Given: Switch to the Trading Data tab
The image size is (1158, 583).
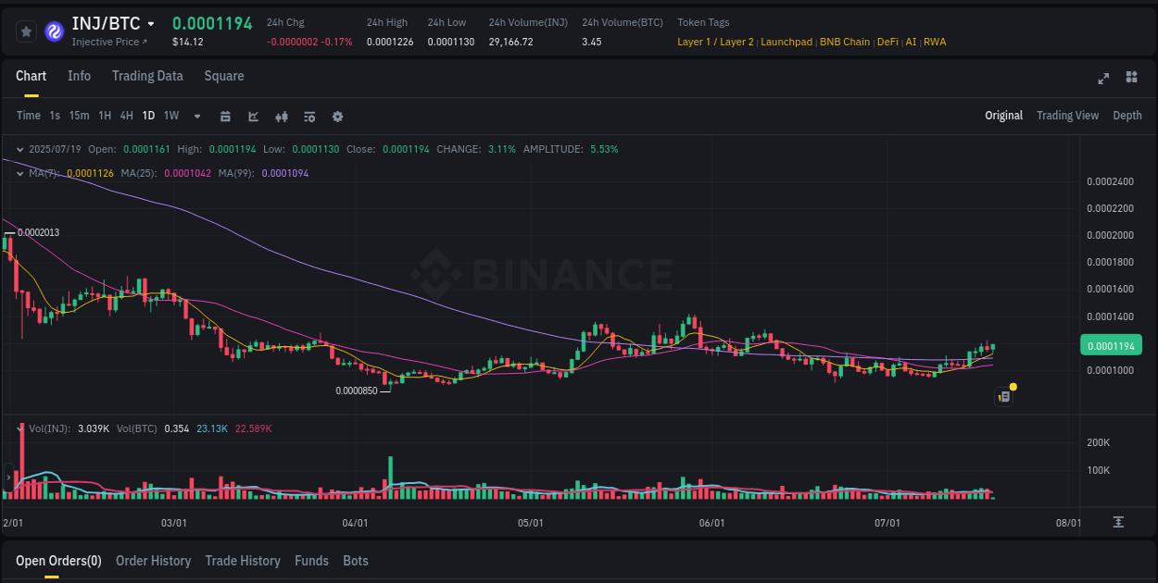Looking at the screenshot, I should [147, 76].
